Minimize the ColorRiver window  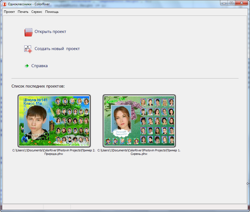[224, 3]
